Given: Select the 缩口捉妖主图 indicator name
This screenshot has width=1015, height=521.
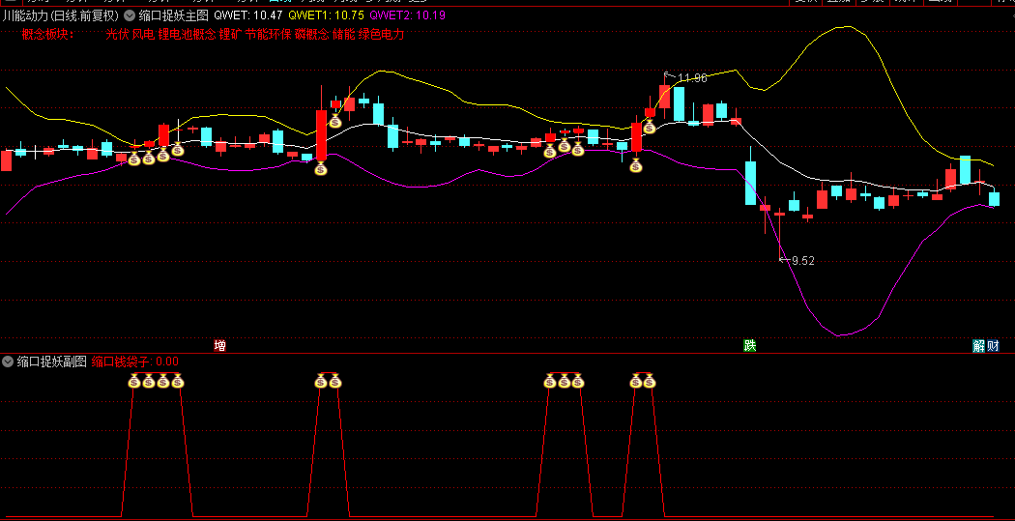Looking at the screenshot, I should click(x=173, y=14).
